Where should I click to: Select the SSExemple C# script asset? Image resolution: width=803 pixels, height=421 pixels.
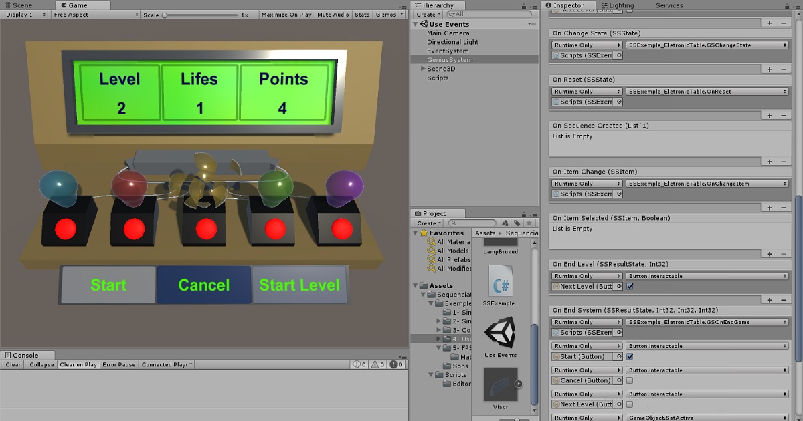pos(501,286)
